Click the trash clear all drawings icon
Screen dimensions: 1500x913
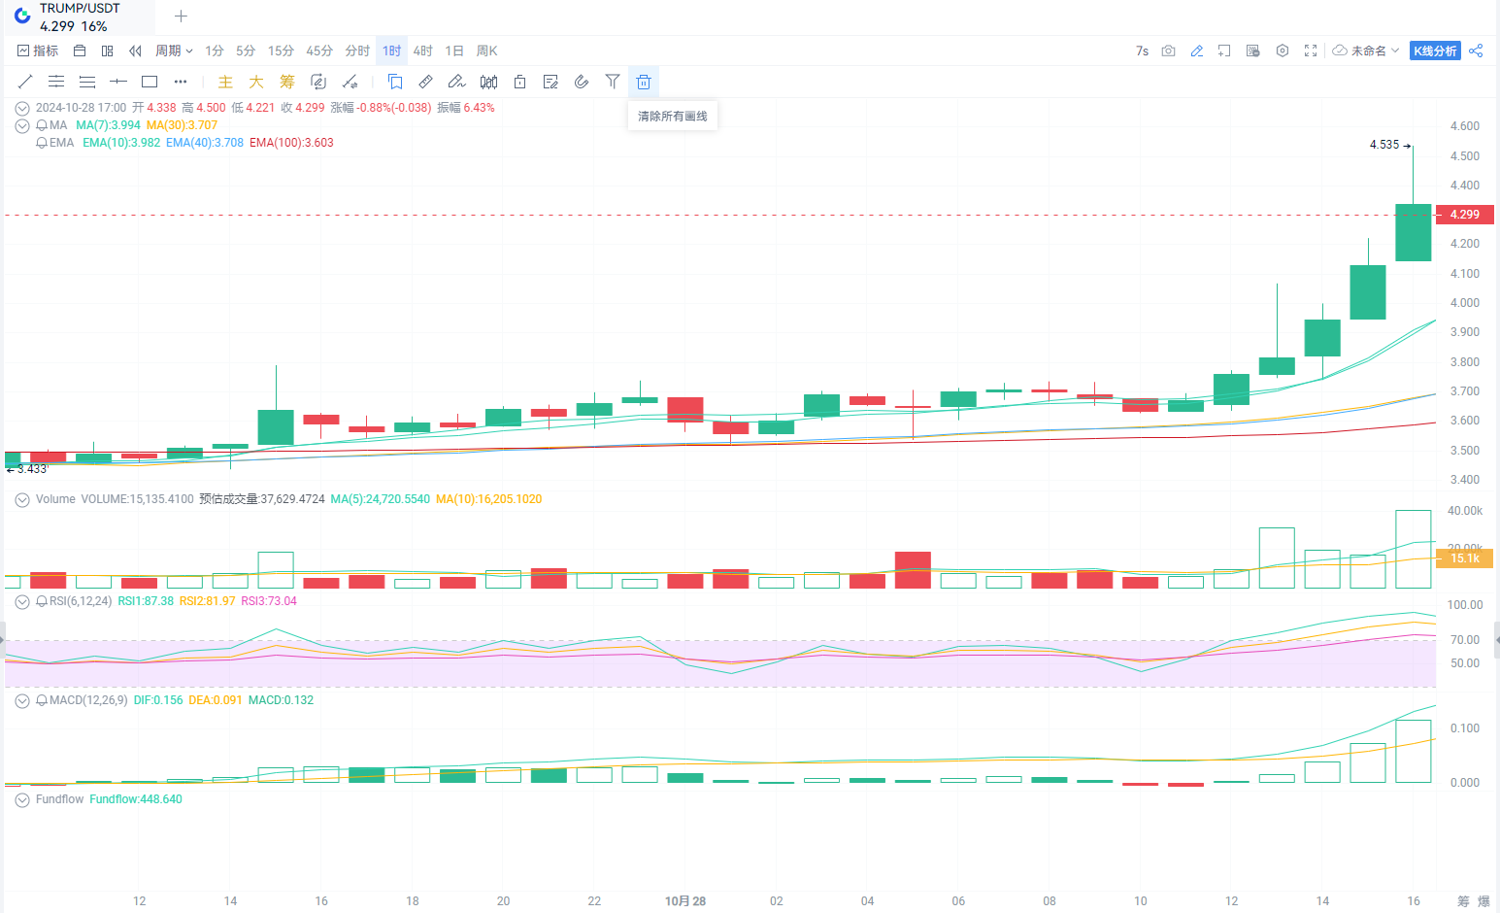(x=644, y=82)
